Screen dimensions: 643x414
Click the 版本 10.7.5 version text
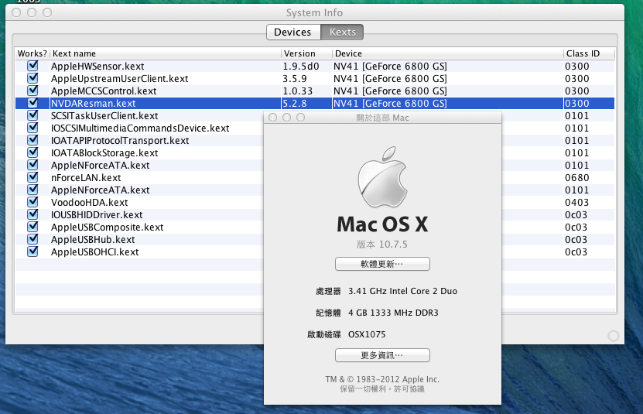click(382, 245)
